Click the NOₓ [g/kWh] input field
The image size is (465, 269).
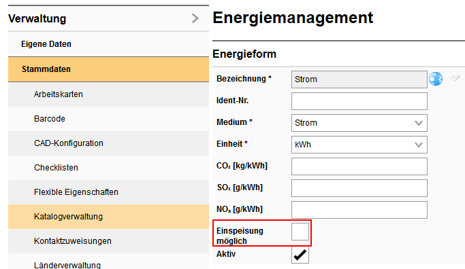[x=359, y=210]
